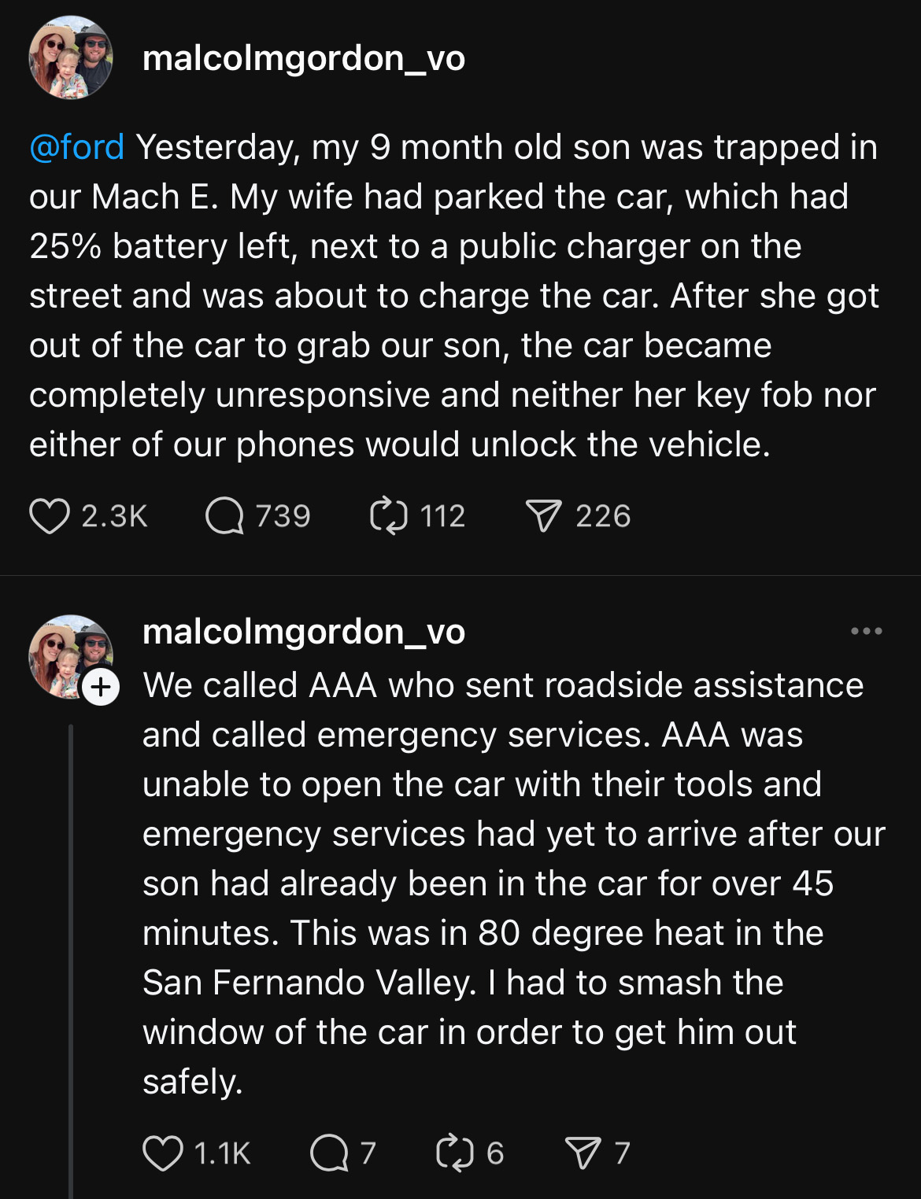Open the first post text about the trapped son
This screenshot has width=921, height=1199.
pyautogui.click(x=454, y=296)
